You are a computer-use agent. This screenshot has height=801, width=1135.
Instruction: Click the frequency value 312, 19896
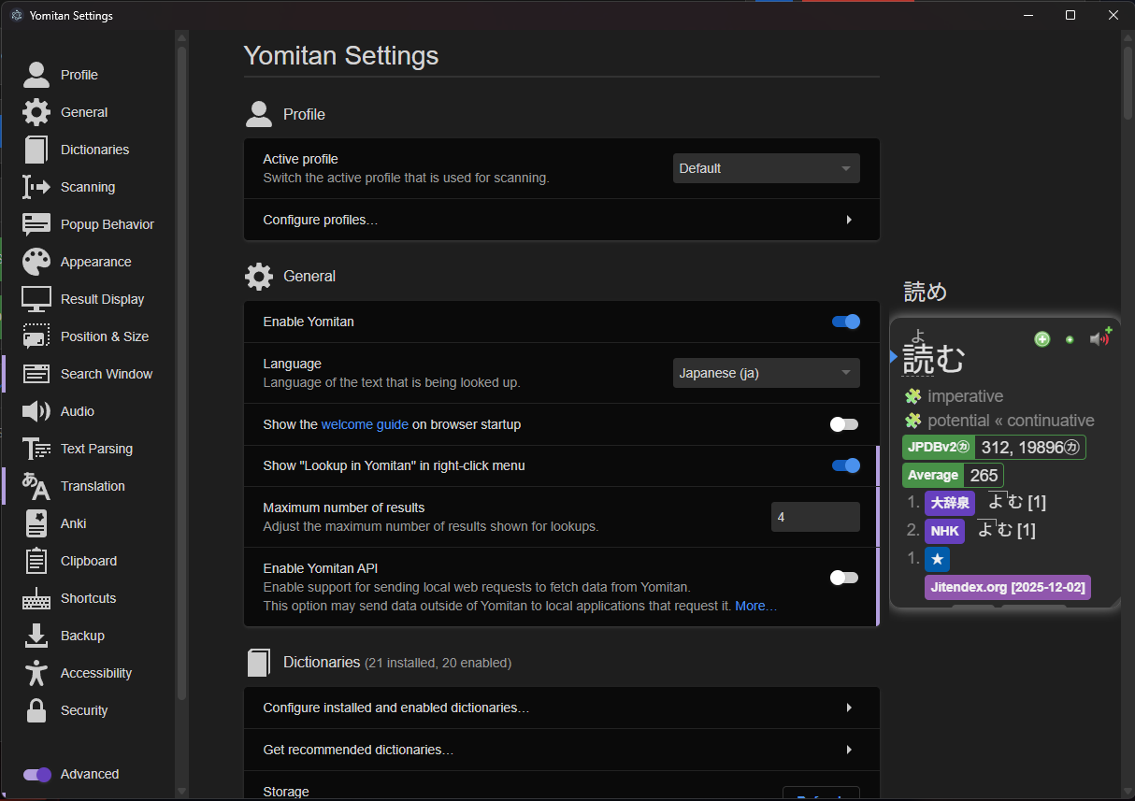pos(1029,447)
